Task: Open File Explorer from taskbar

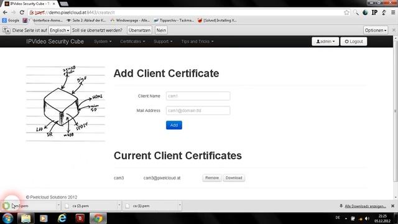Action: click(25, 218)
